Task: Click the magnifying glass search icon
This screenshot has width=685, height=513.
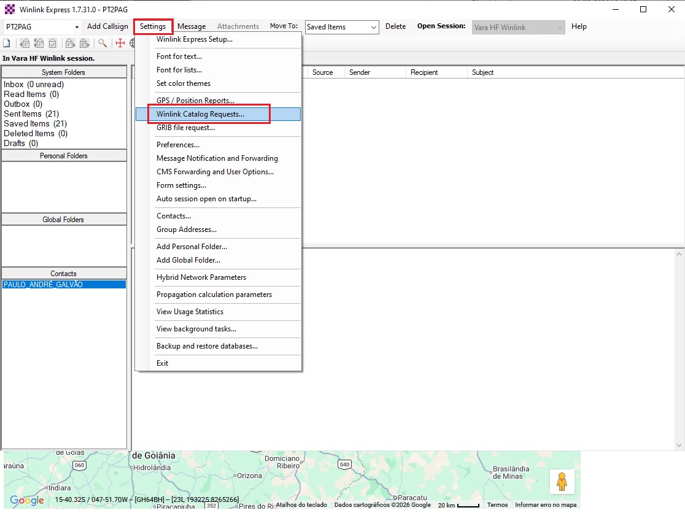Action: click(103, 43)
